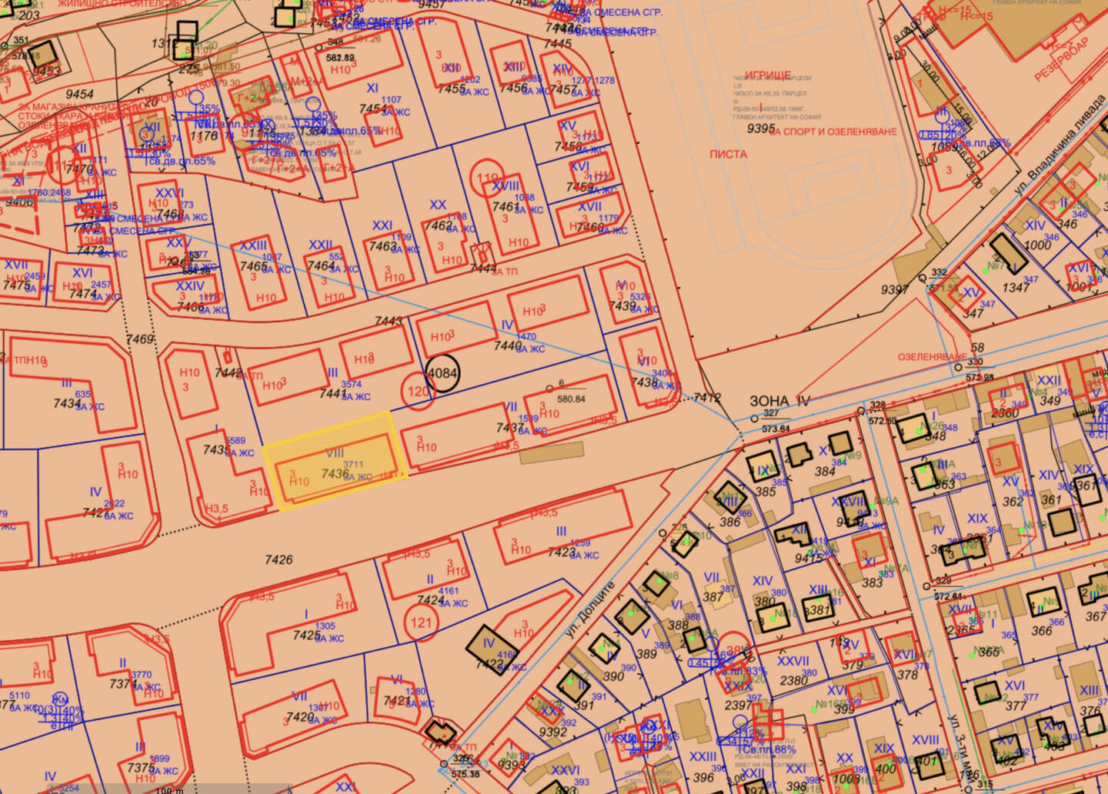
Task: Select parcel number 2380
Action: tap(794, 681)
